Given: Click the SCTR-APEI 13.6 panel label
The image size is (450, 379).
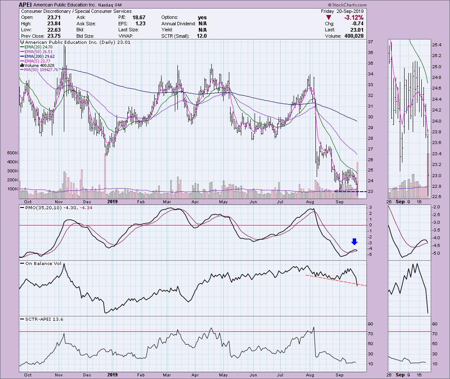Looking at the screenshot, I should click(x=44, y=319).
